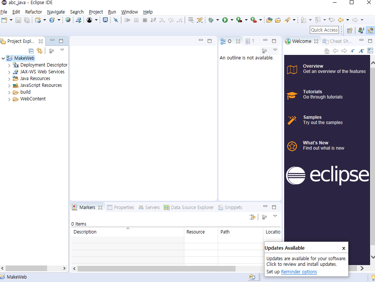The image size is (375, 282).
Task: Click the Open Task folder icon
Action: point(278,20)
